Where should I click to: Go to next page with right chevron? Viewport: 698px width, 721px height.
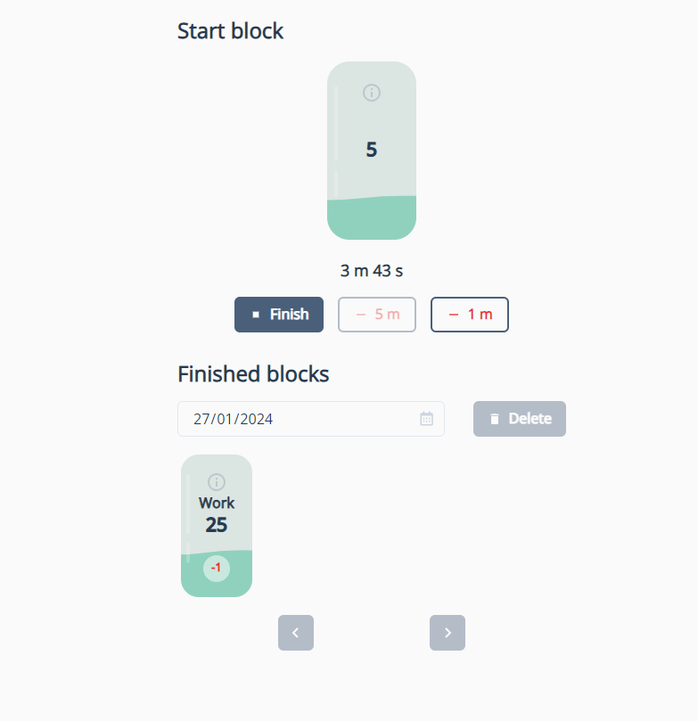tap(448, 633)
